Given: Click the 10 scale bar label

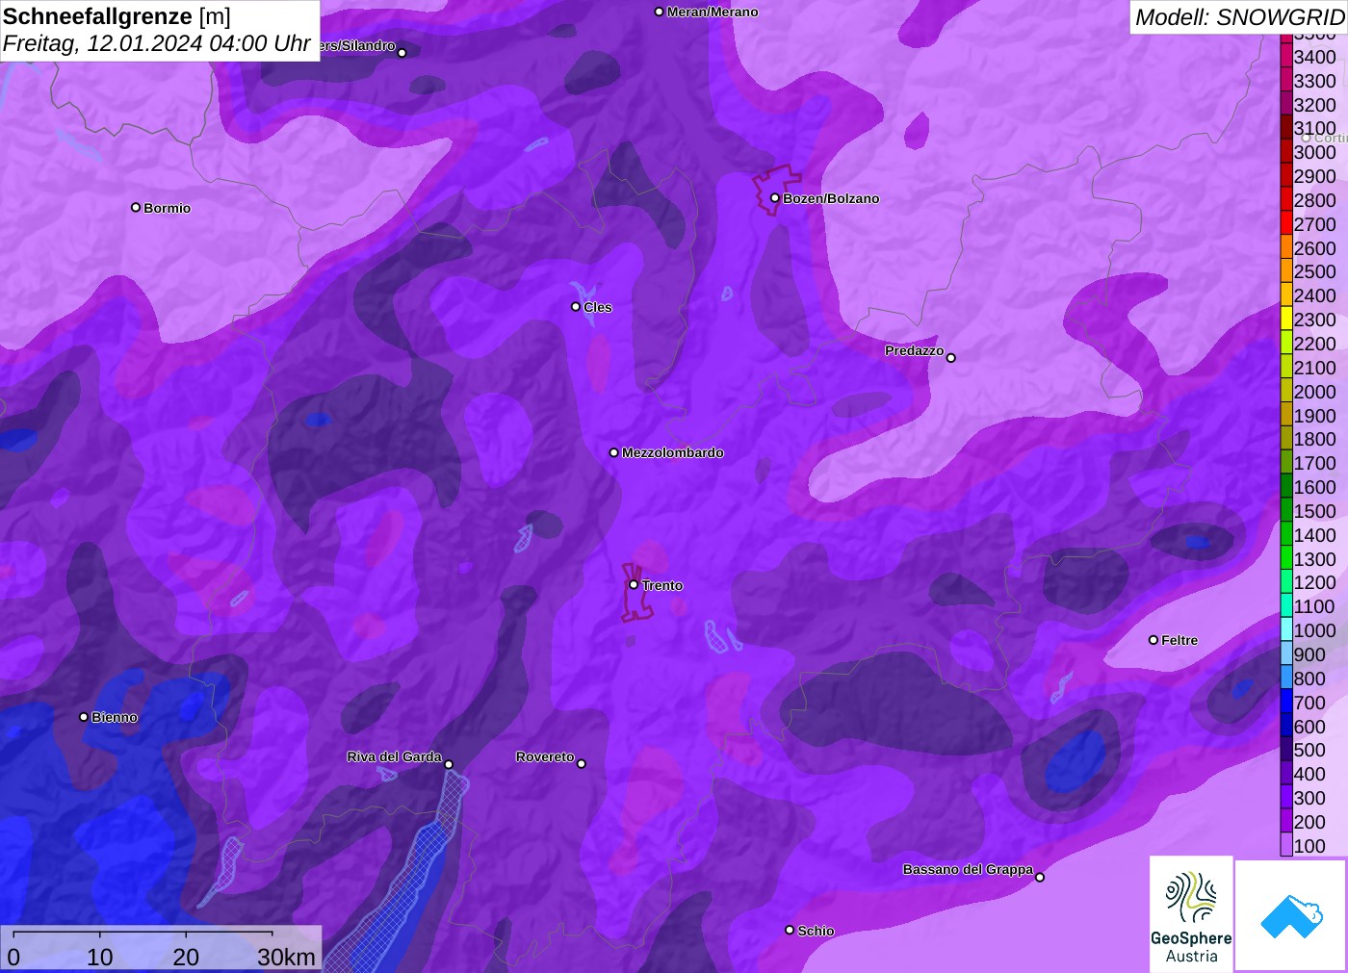Looking at the screenshot, I should pyautogui.click(x=100, y=957).
